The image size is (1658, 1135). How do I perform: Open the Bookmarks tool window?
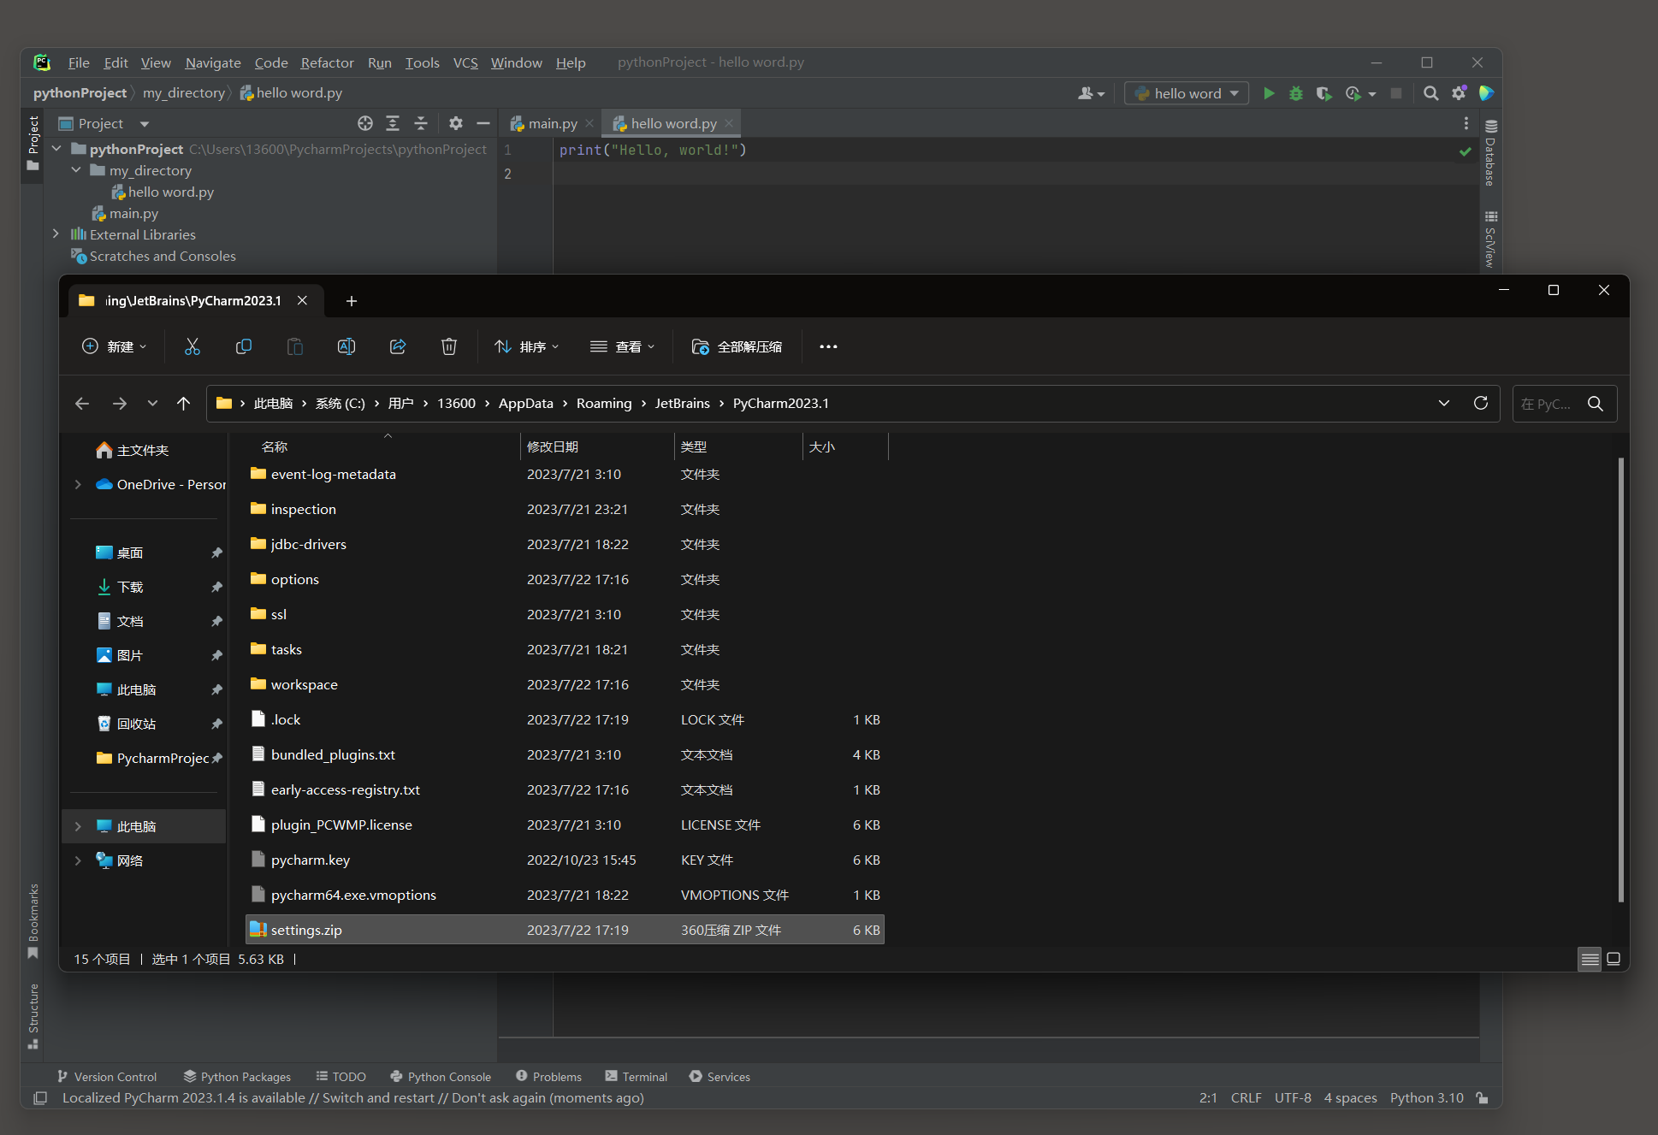coord(33,920)
